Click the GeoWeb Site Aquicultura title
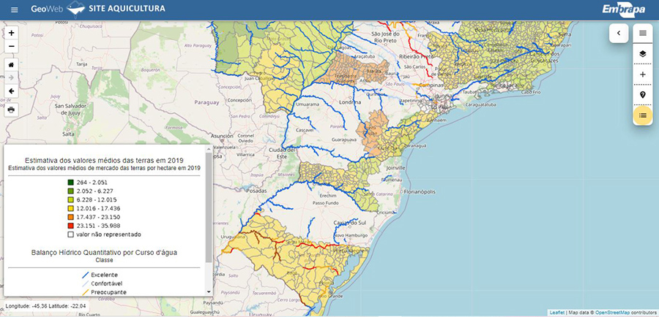This screenshot has height=317, width=659. click(98, 9)
